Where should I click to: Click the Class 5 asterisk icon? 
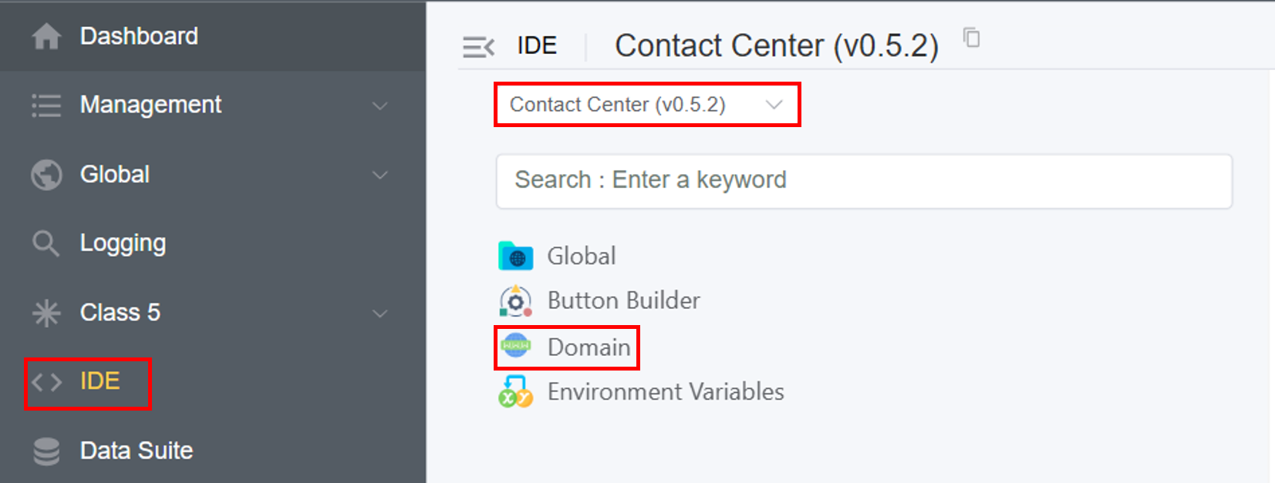46,313
